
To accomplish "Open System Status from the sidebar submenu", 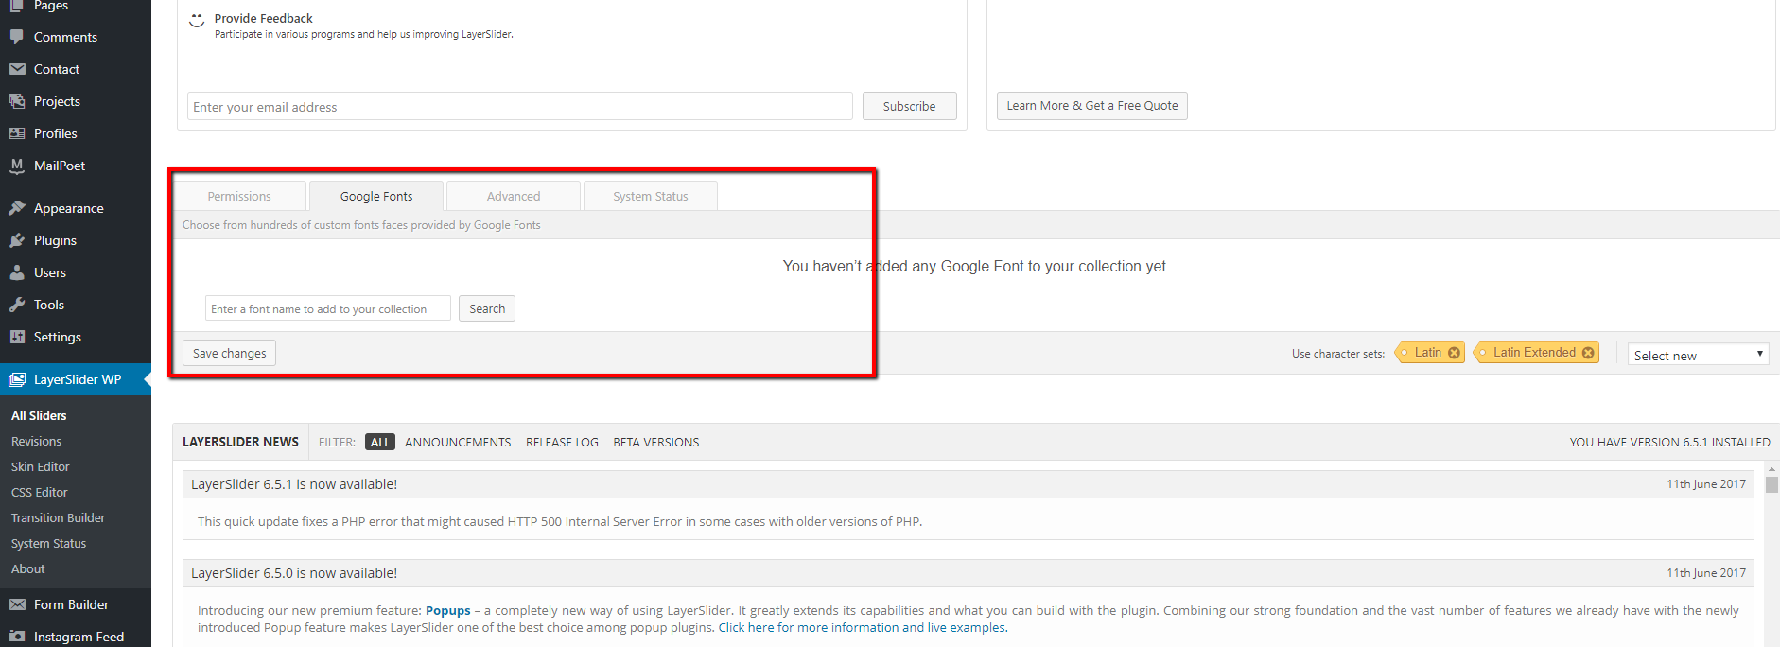I will [x=48, y=543].
